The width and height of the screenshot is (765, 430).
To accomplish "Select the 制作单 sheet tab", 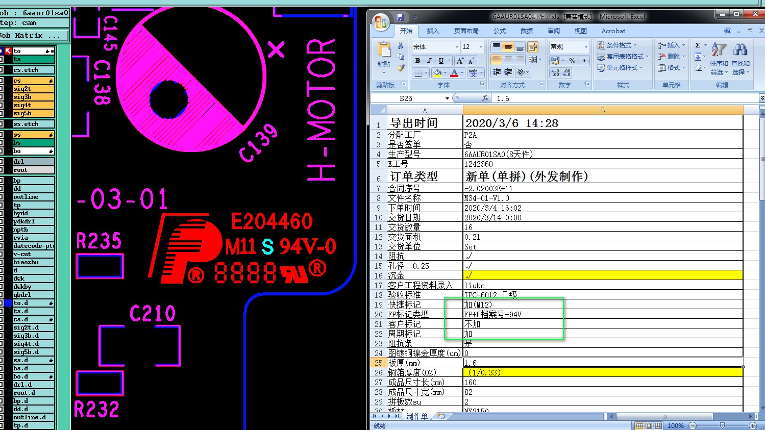I will (417, 416).
